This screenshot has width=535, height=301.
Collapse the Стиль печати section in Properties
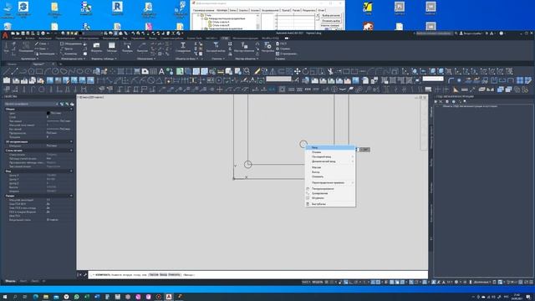[x=71, y=150]
